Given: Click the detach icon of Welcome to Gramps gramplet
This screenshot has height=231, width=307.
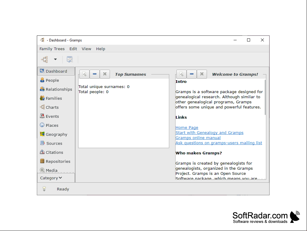Looking at the screenshot, I should [x=182, y=74].
